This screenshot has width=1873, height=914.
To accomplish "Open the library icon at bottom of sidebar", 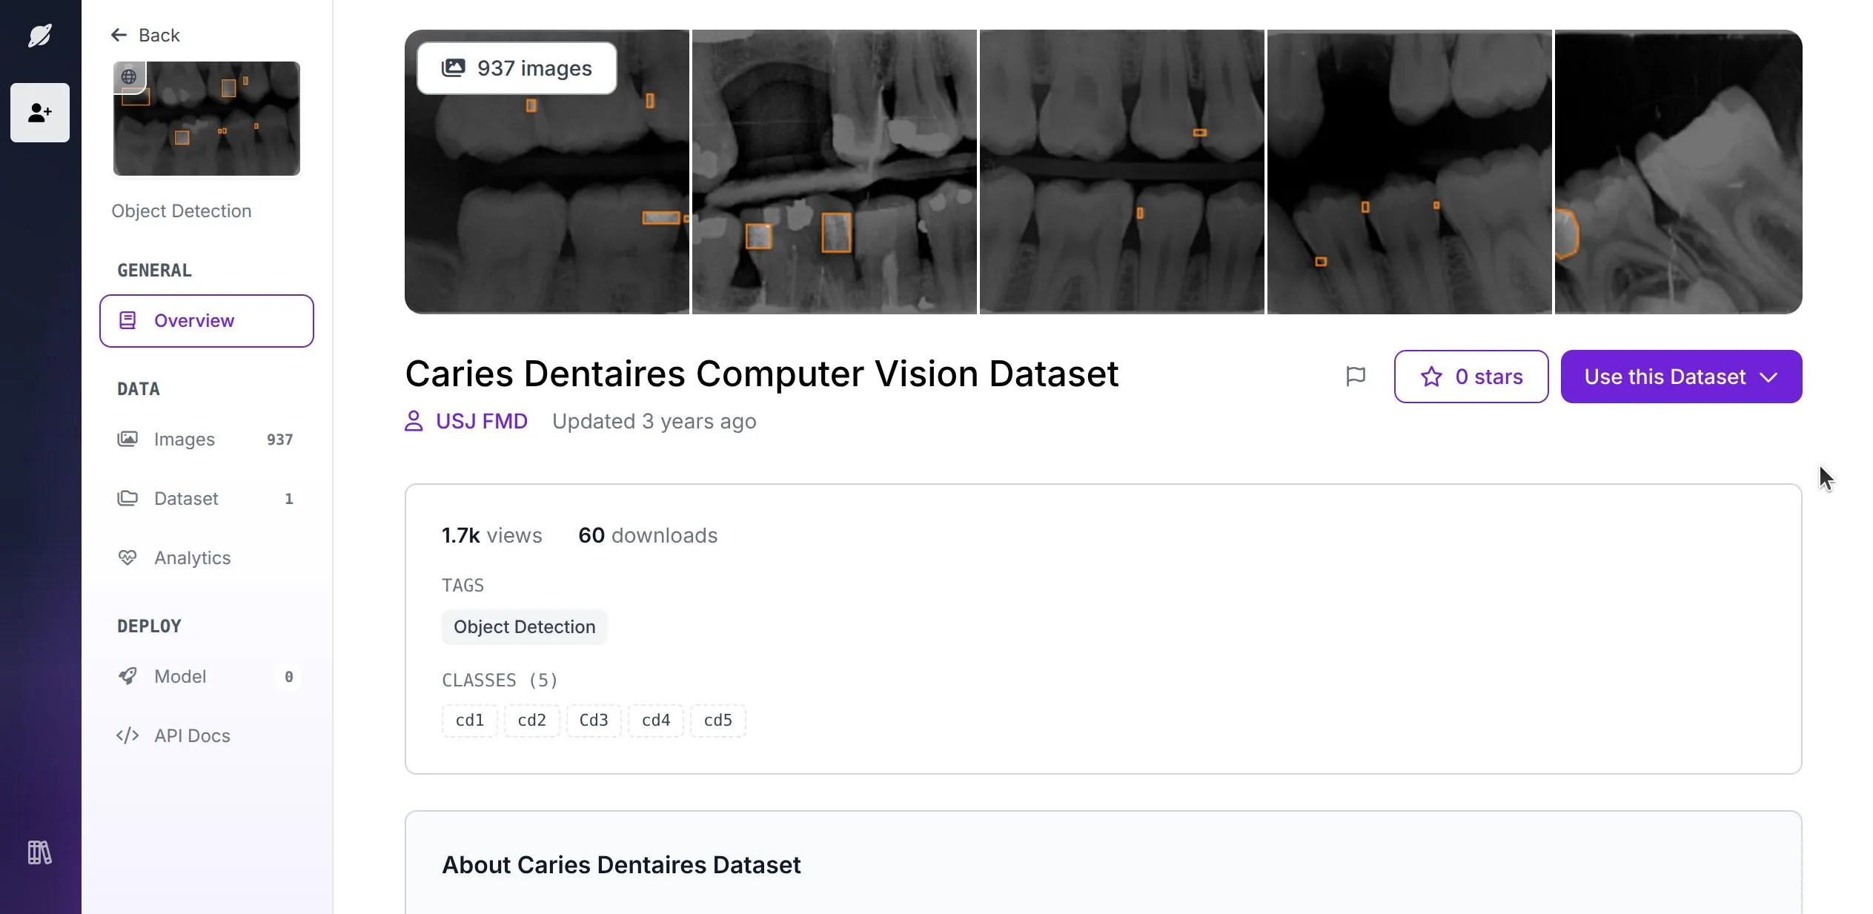I will (39, 852).
